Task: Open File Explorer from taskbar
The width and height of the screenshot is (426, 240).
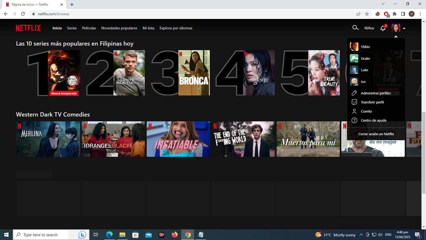Action: pyautogui.click(x=122, y=235)
